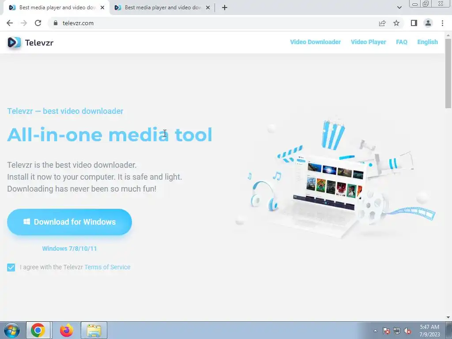Click the browser forward arrow
Viewport: 452px width, 339px height.
[x=24, y=23]
